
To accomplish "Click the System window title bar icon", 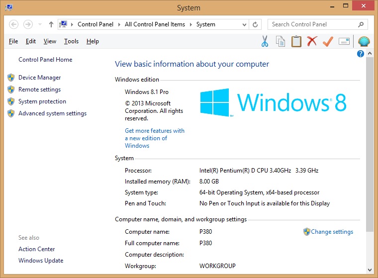I will 9,7.
